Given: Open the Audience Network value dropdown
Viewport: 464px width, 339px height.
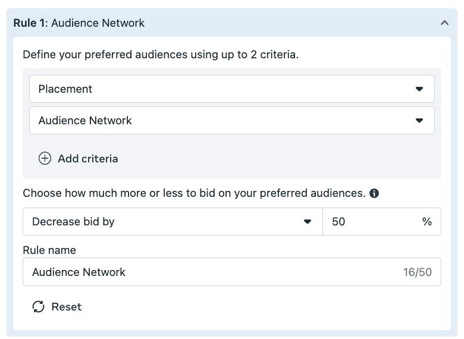Looking at the screenshot, I should tap(232, 120).
